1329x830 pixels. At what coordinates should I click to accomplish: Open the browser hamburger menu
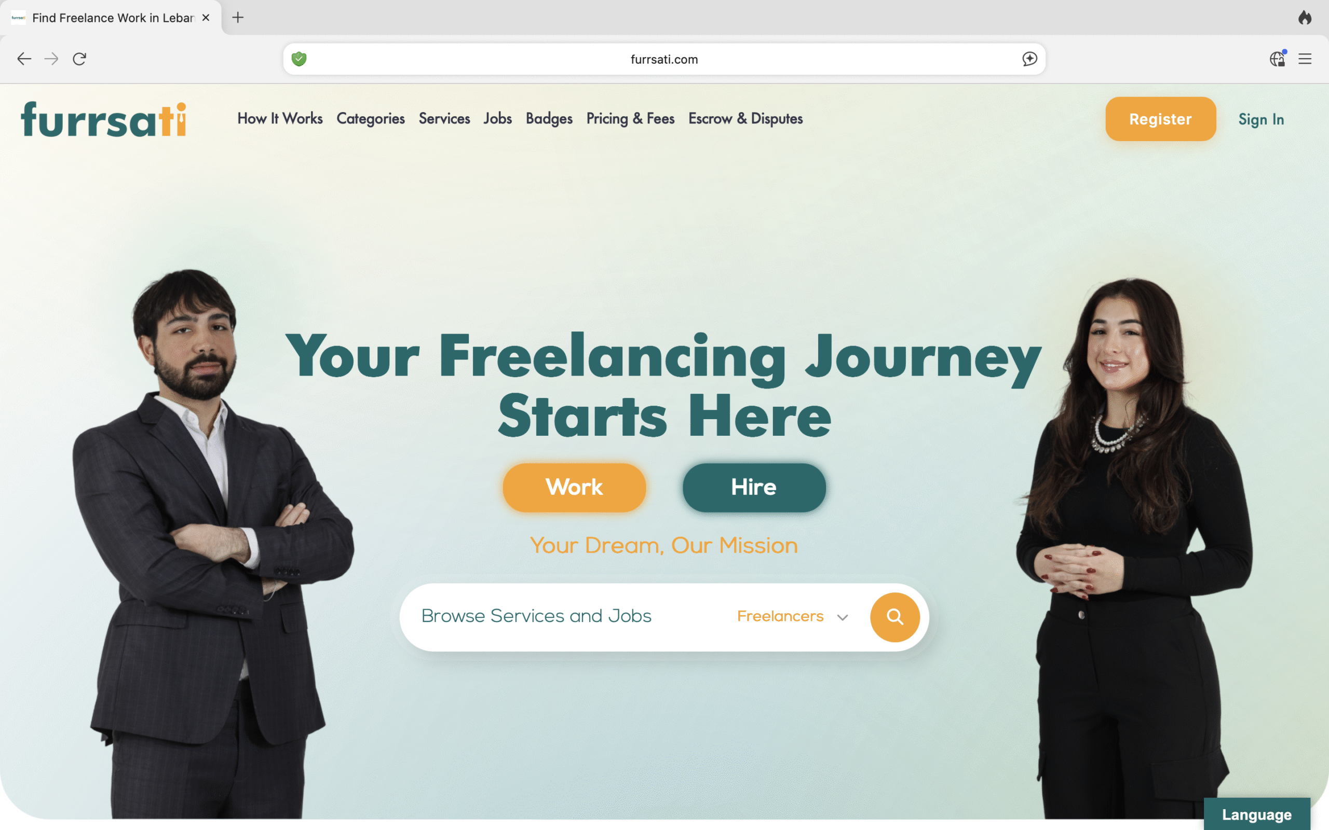click(x=1305, y=59)
